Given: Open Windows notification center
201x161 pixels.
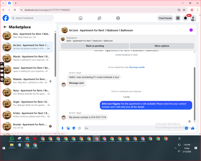Looking at the screenshot, I should click(196, 148).
